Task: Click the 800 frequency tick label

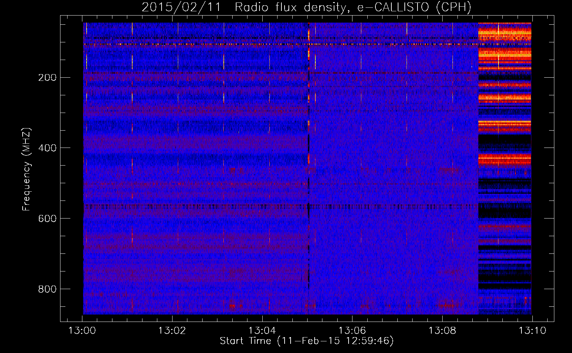Action: (47, 289)
